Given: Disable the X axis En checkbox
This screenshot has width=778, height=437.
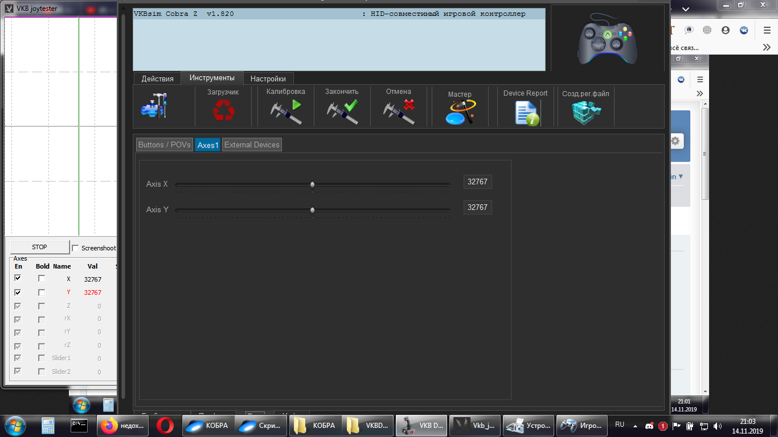Looking at the screenshot, I should point(18,278).
